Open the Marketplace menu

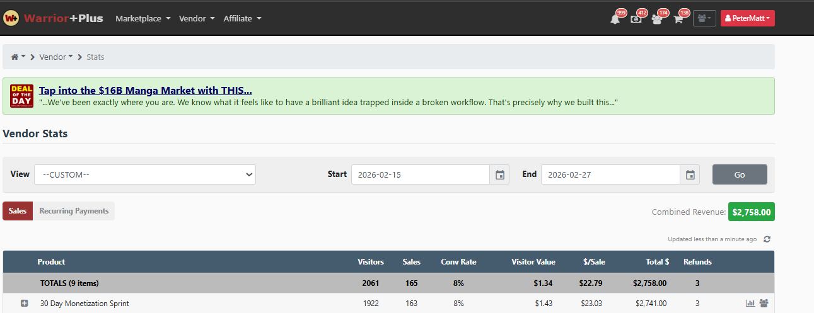pyautogui.click(x=143, y=18)
